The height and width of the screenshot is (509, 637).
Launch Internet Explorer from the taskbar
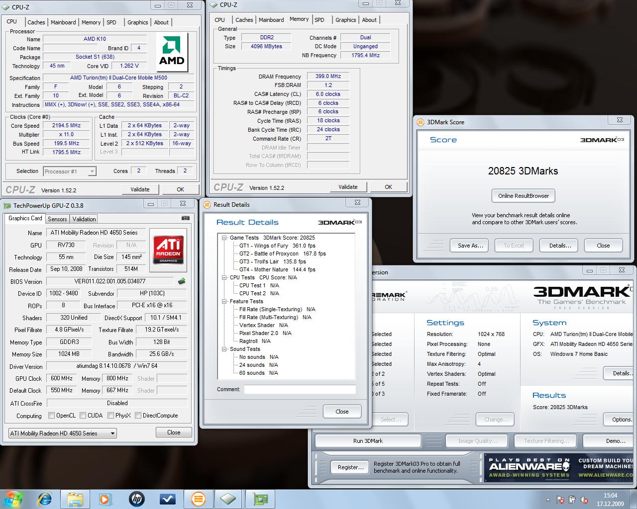click(x=45, y=499)
